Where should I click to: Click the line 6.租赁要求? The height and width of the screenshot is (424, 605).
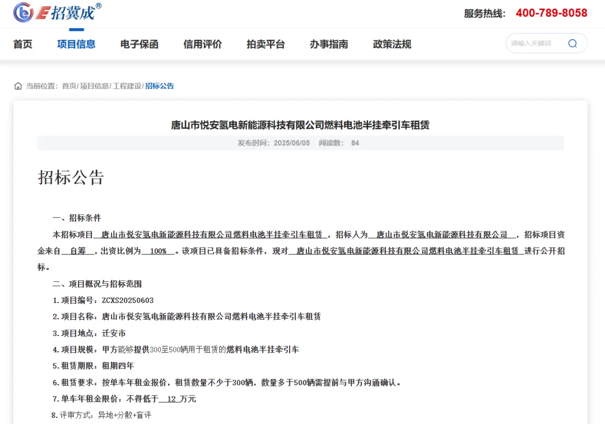point(227,383)
